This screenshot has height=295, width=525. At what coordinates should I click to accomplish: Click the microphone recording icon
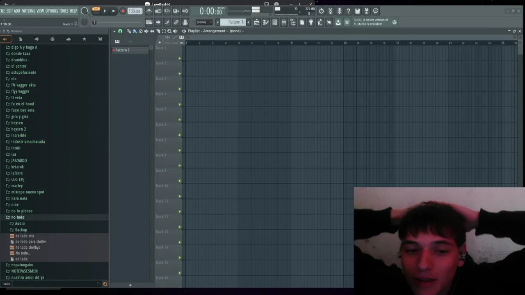coord(339,11)
